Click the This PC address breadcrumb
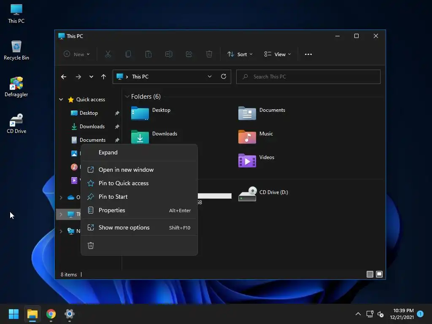 pyautogui.click(x=140, y=77)
